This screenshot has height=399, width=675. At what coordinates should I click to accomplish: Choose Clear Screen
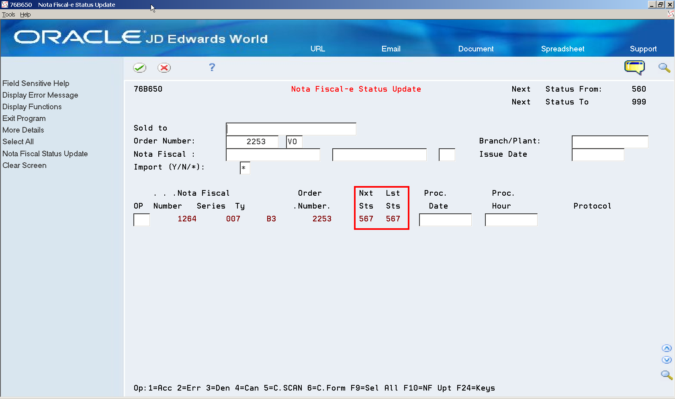click(25, 165)
